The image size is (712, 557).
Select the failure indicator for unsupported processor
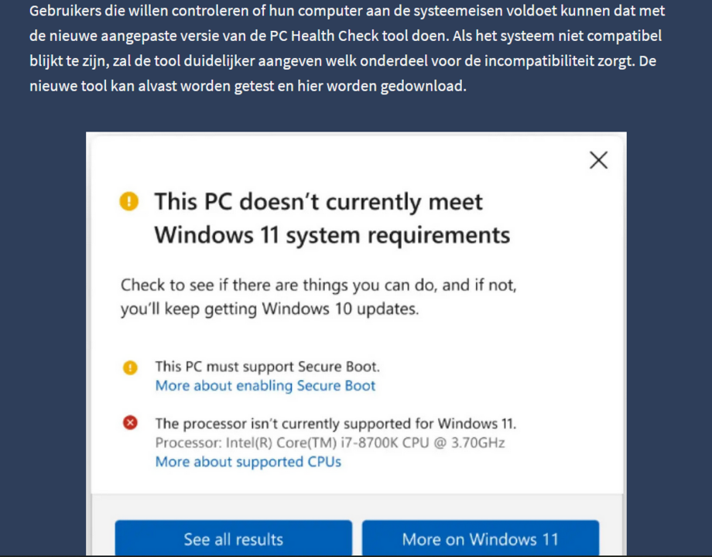pyautogui.click(x=130, y=423)
